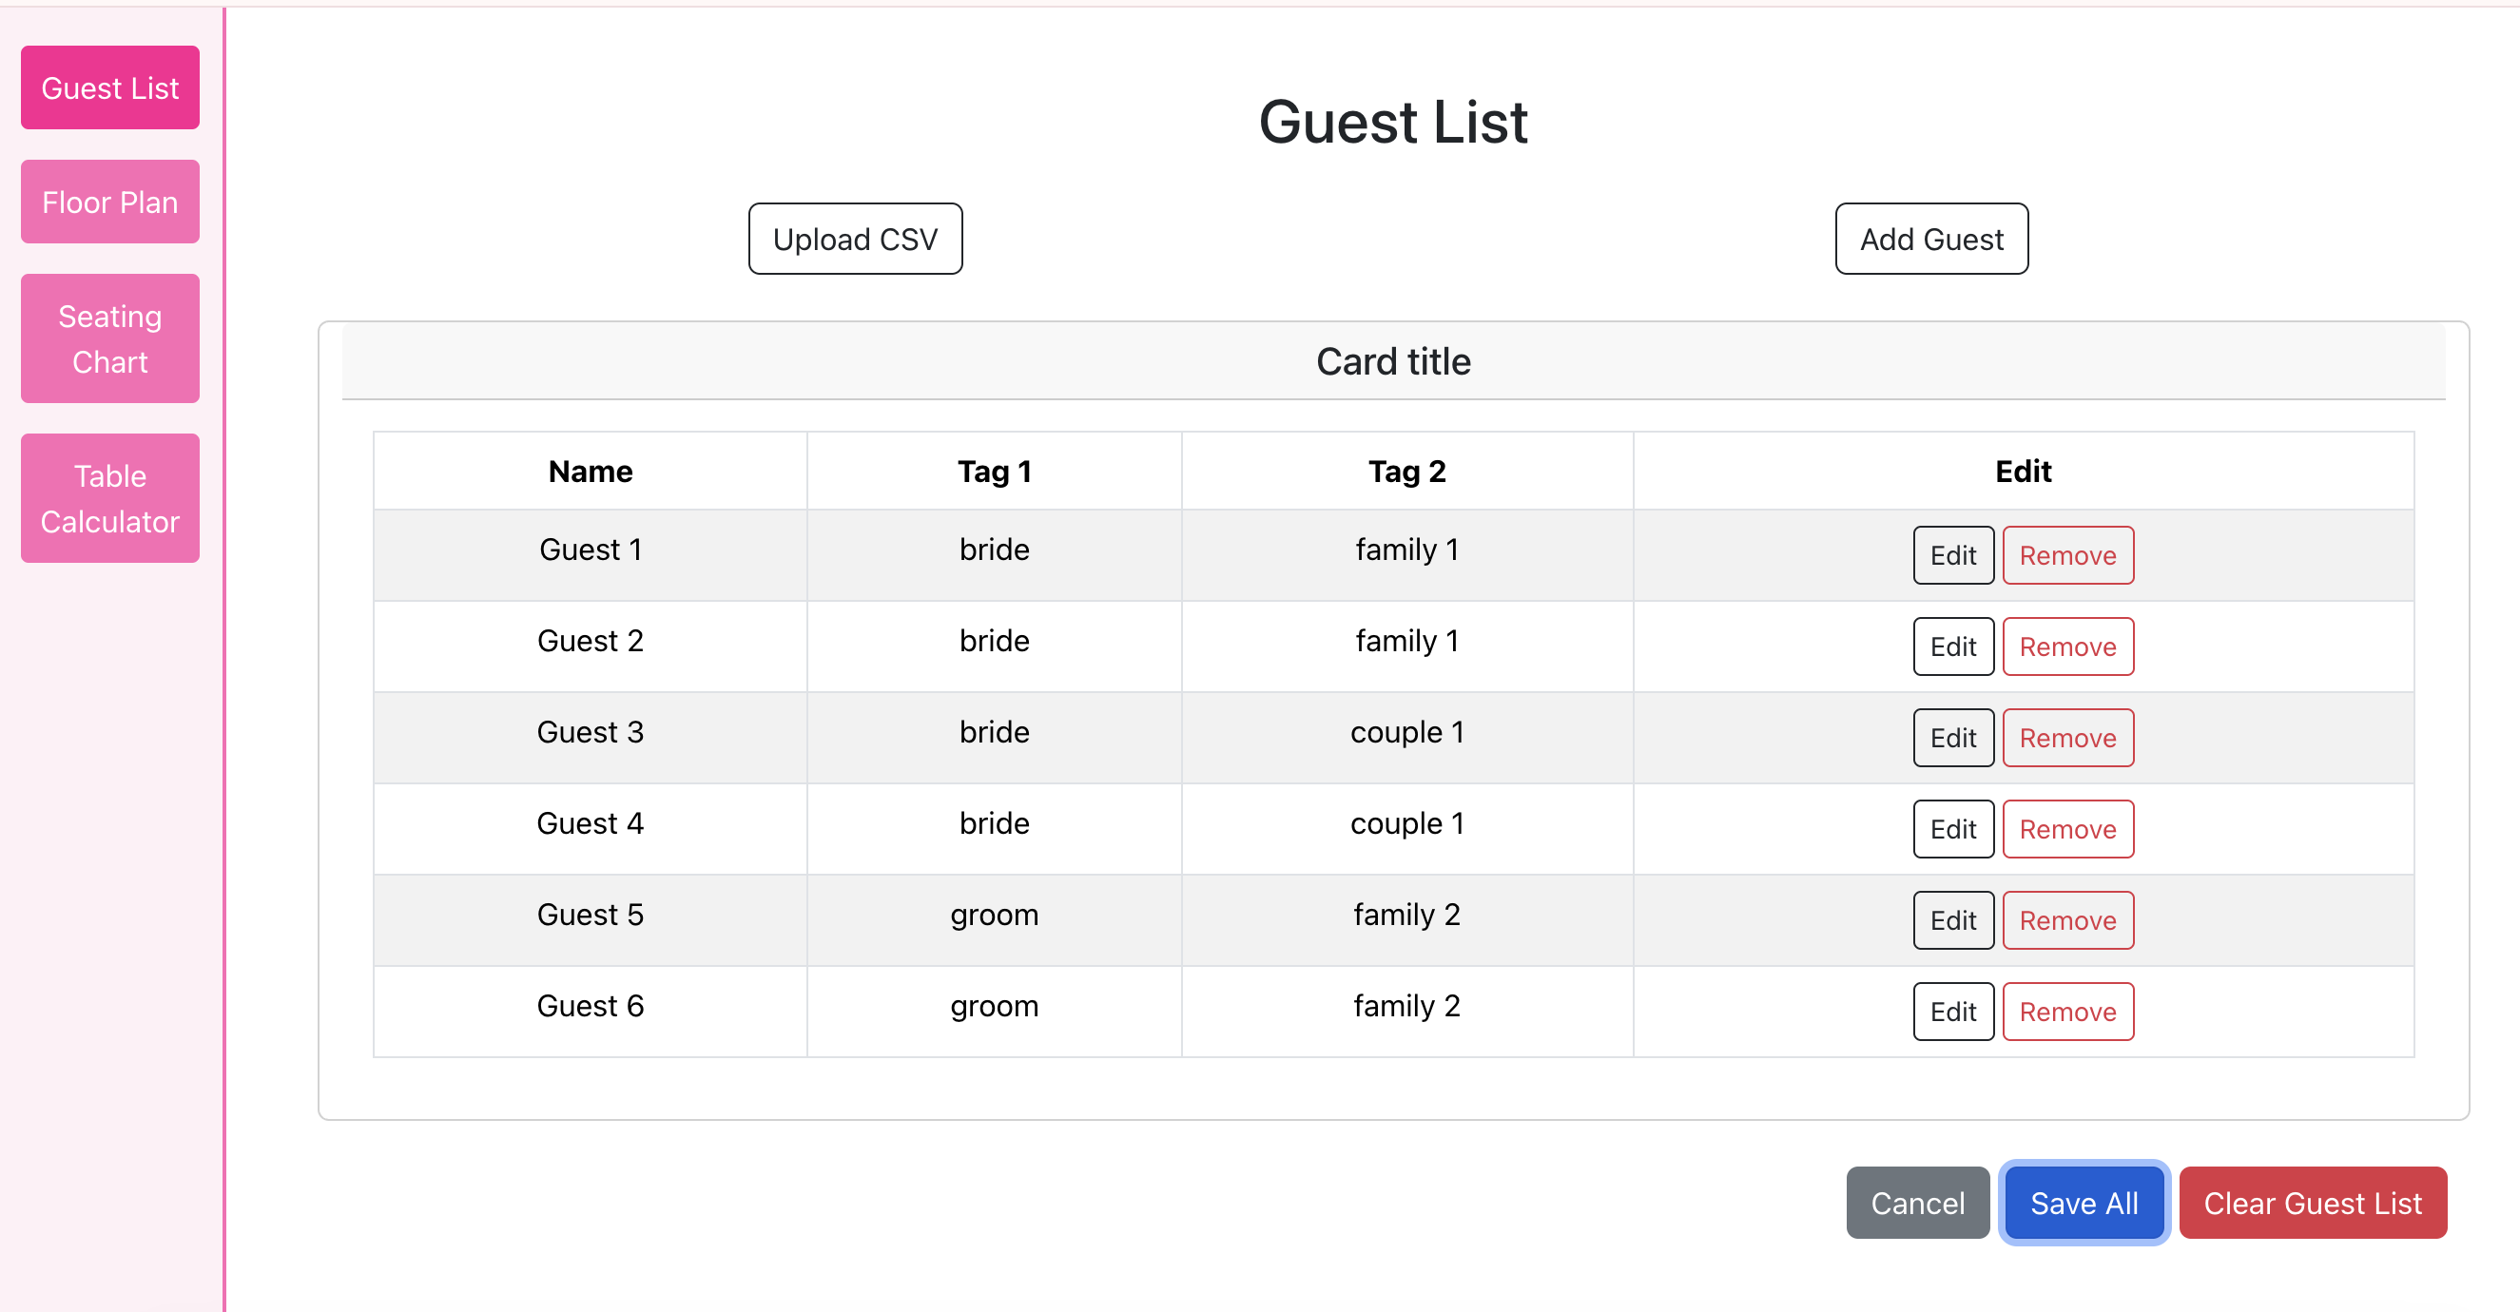The height and width of the screenshot is (1312, 2520).
Task: Click 'couple 1' in Guest 4 row
Action: pos(1406,822)
